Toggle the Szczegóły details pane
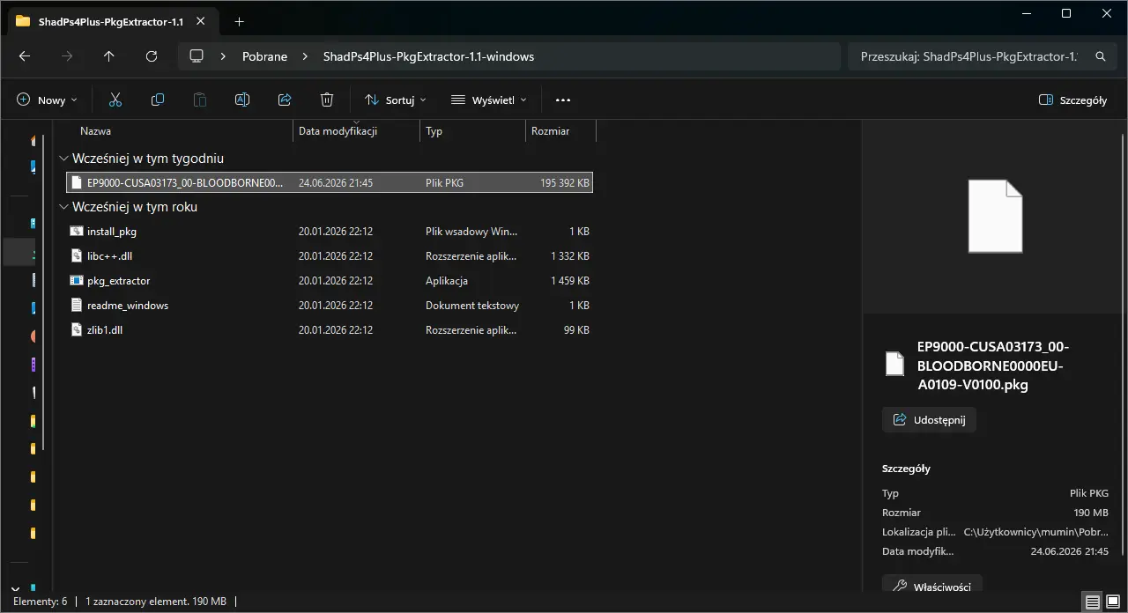This screenshot has width=1128, height=613. [1072, 100]
